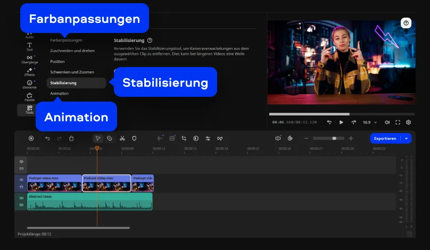
Task: Play the video preview
Action: 341,122
